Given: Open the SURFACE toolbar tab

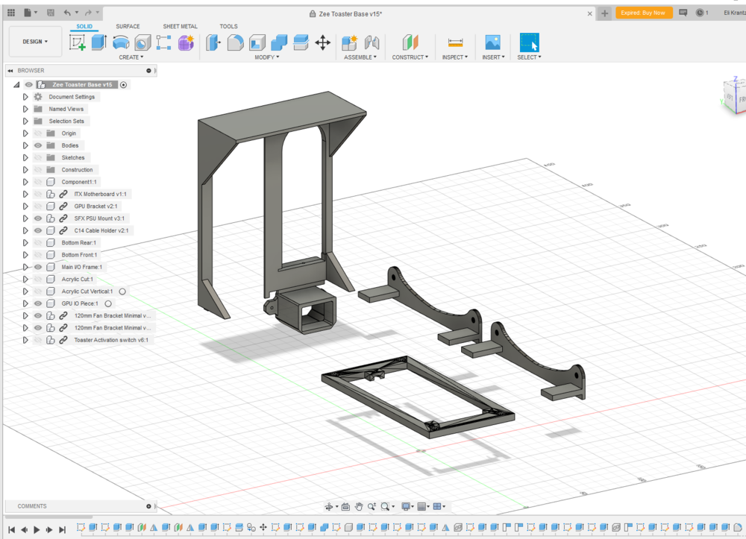Looking at the screenshot, I should click(x=128, y=26).
